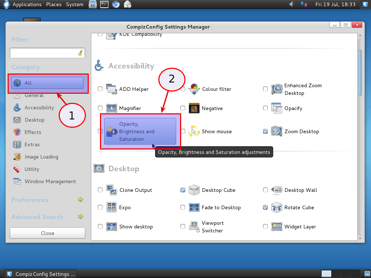371x278 pixels.
Task: Open the Widget Layer plugin icon
Action: click(276, 227)
